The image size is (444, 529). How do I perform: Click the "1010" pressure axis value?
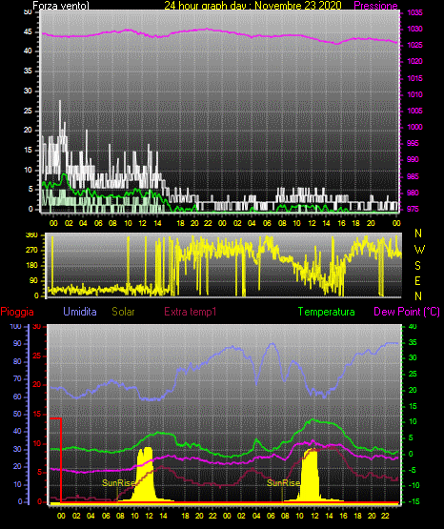[x=414, y=94]
